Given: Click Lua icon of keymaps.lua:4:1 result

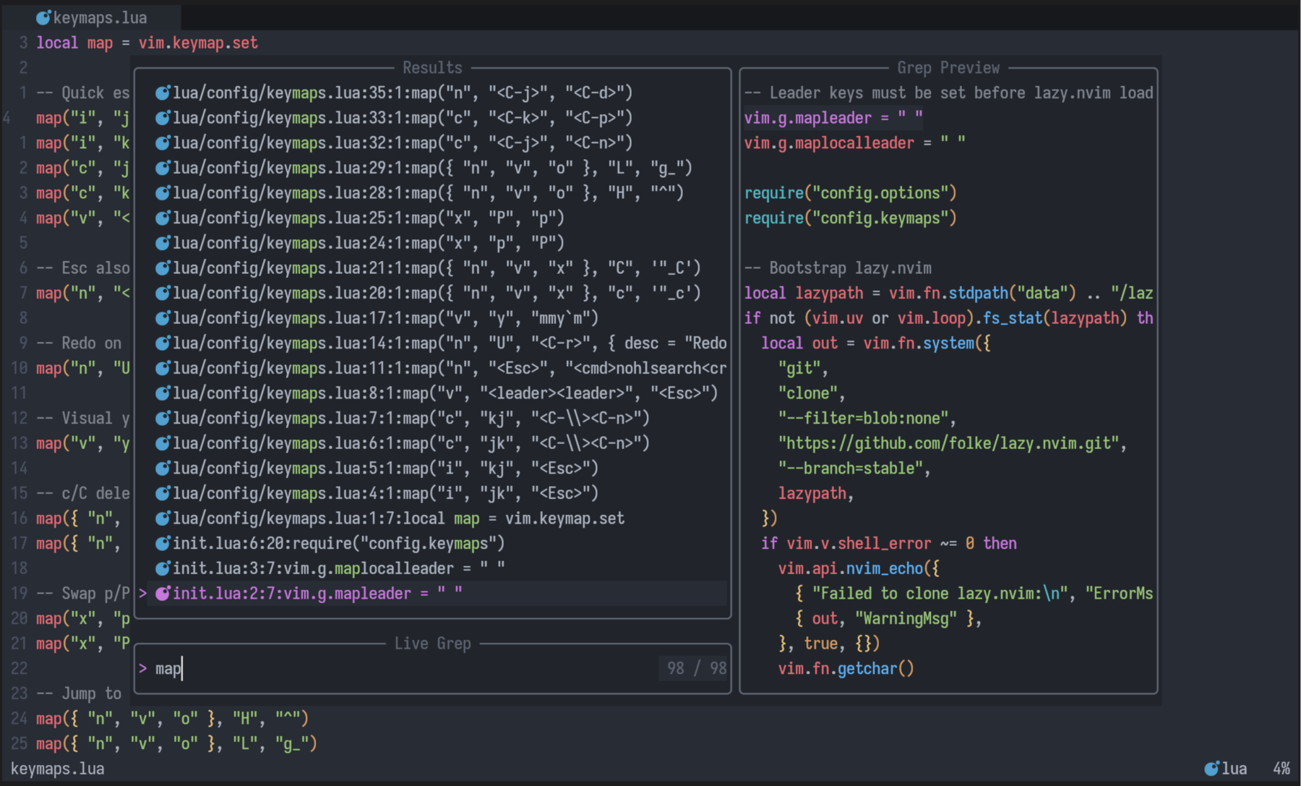Looking at the screenshot, I should [163, 493].
